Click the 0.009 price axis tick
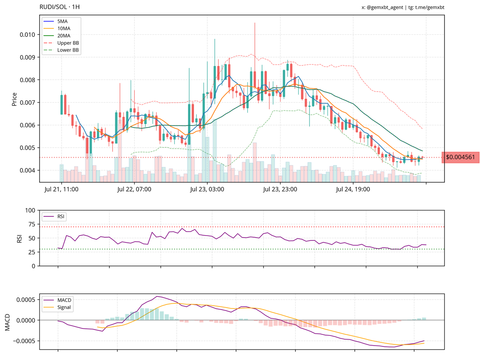The height and width of the screenshot is (356, 481). tap(27, 57)
